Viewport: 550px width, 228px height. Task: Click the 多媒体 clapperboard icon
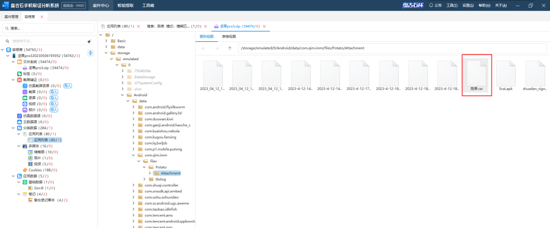click(x=25, y=146)
